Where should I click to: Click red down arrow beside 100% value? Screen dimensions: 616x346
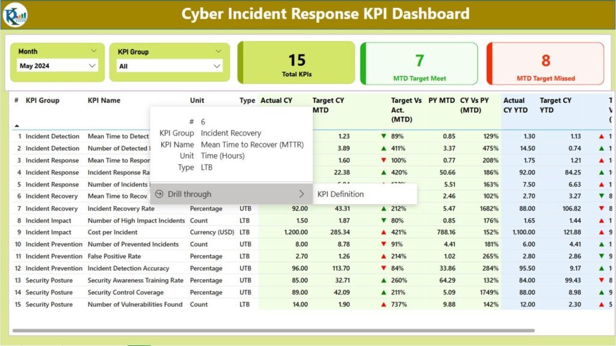tap(384, 160)
